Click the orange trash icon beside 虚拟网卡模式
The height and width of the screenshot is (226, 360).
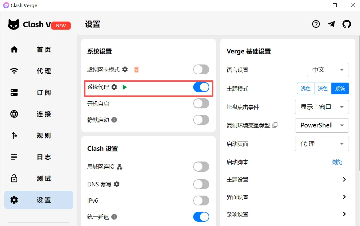coord(136,70)
